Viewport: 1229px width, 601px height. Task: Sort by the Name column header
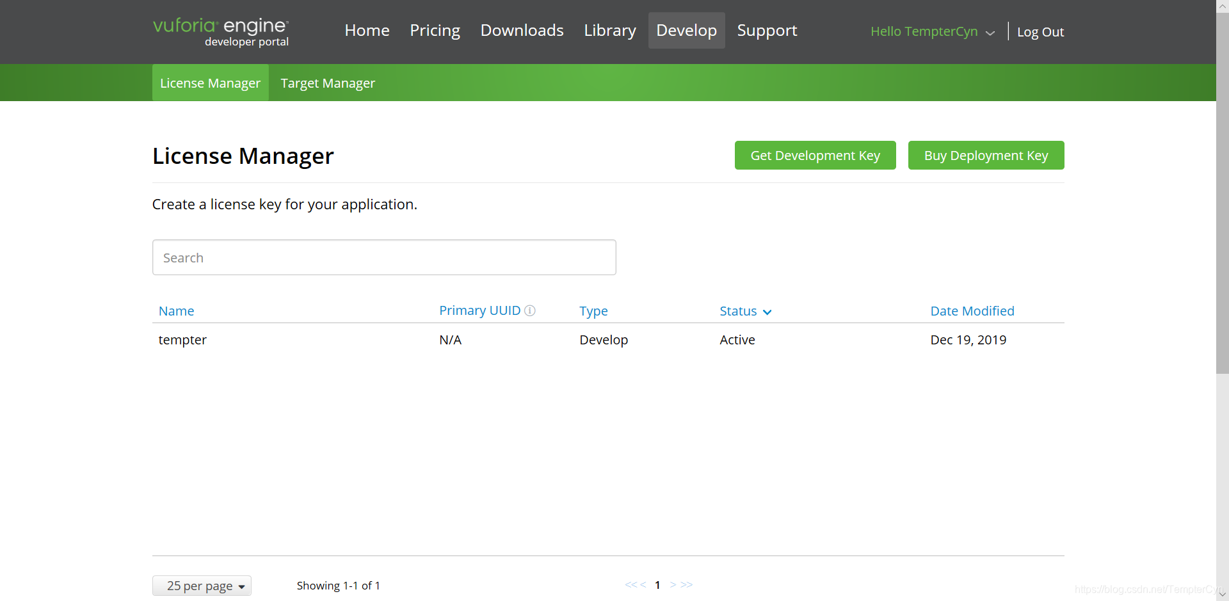click(176, 311)
